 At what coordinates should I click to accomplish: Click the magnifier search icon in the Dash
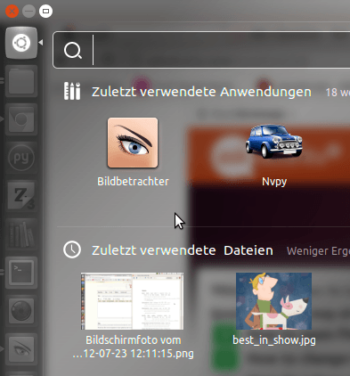[73, 50]
